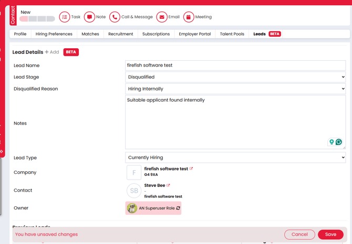Open the Disqualified Reason dropdown
352x244 pixels.
(x=235, y=89)
